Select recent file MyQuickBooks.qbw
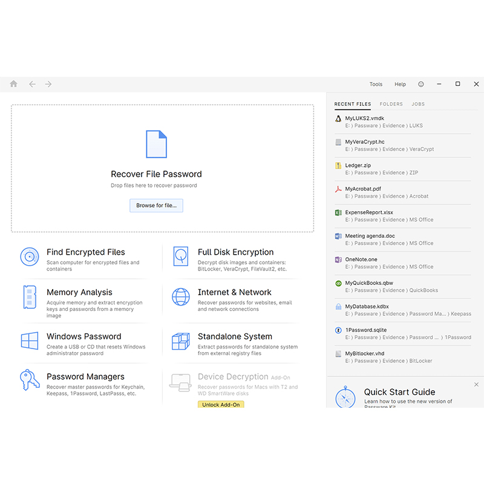 coord(403,286)
